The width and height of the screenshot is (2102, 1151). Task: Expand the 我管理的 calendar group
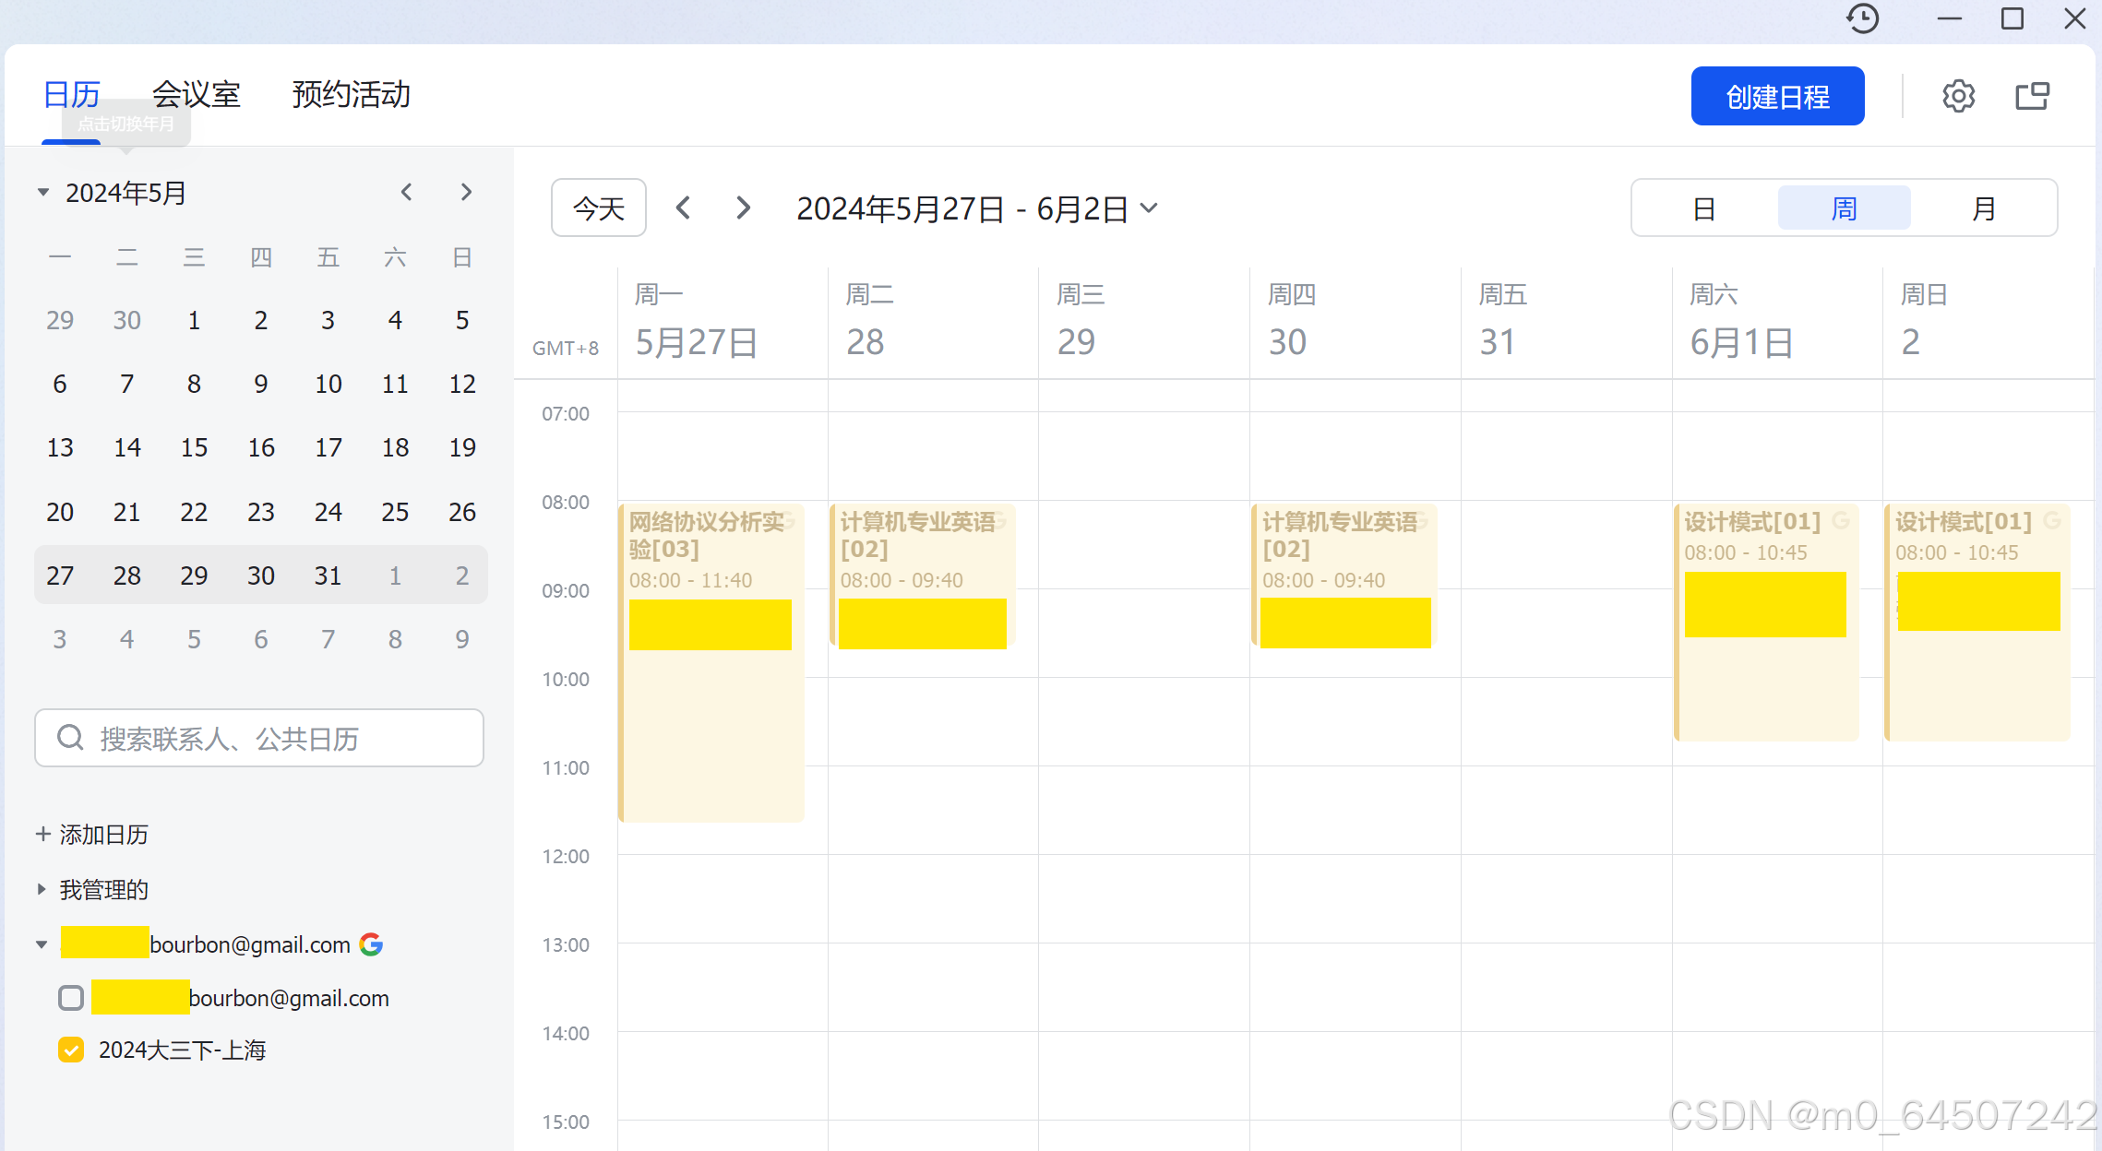pyautogui.click(x=42, y=889)
